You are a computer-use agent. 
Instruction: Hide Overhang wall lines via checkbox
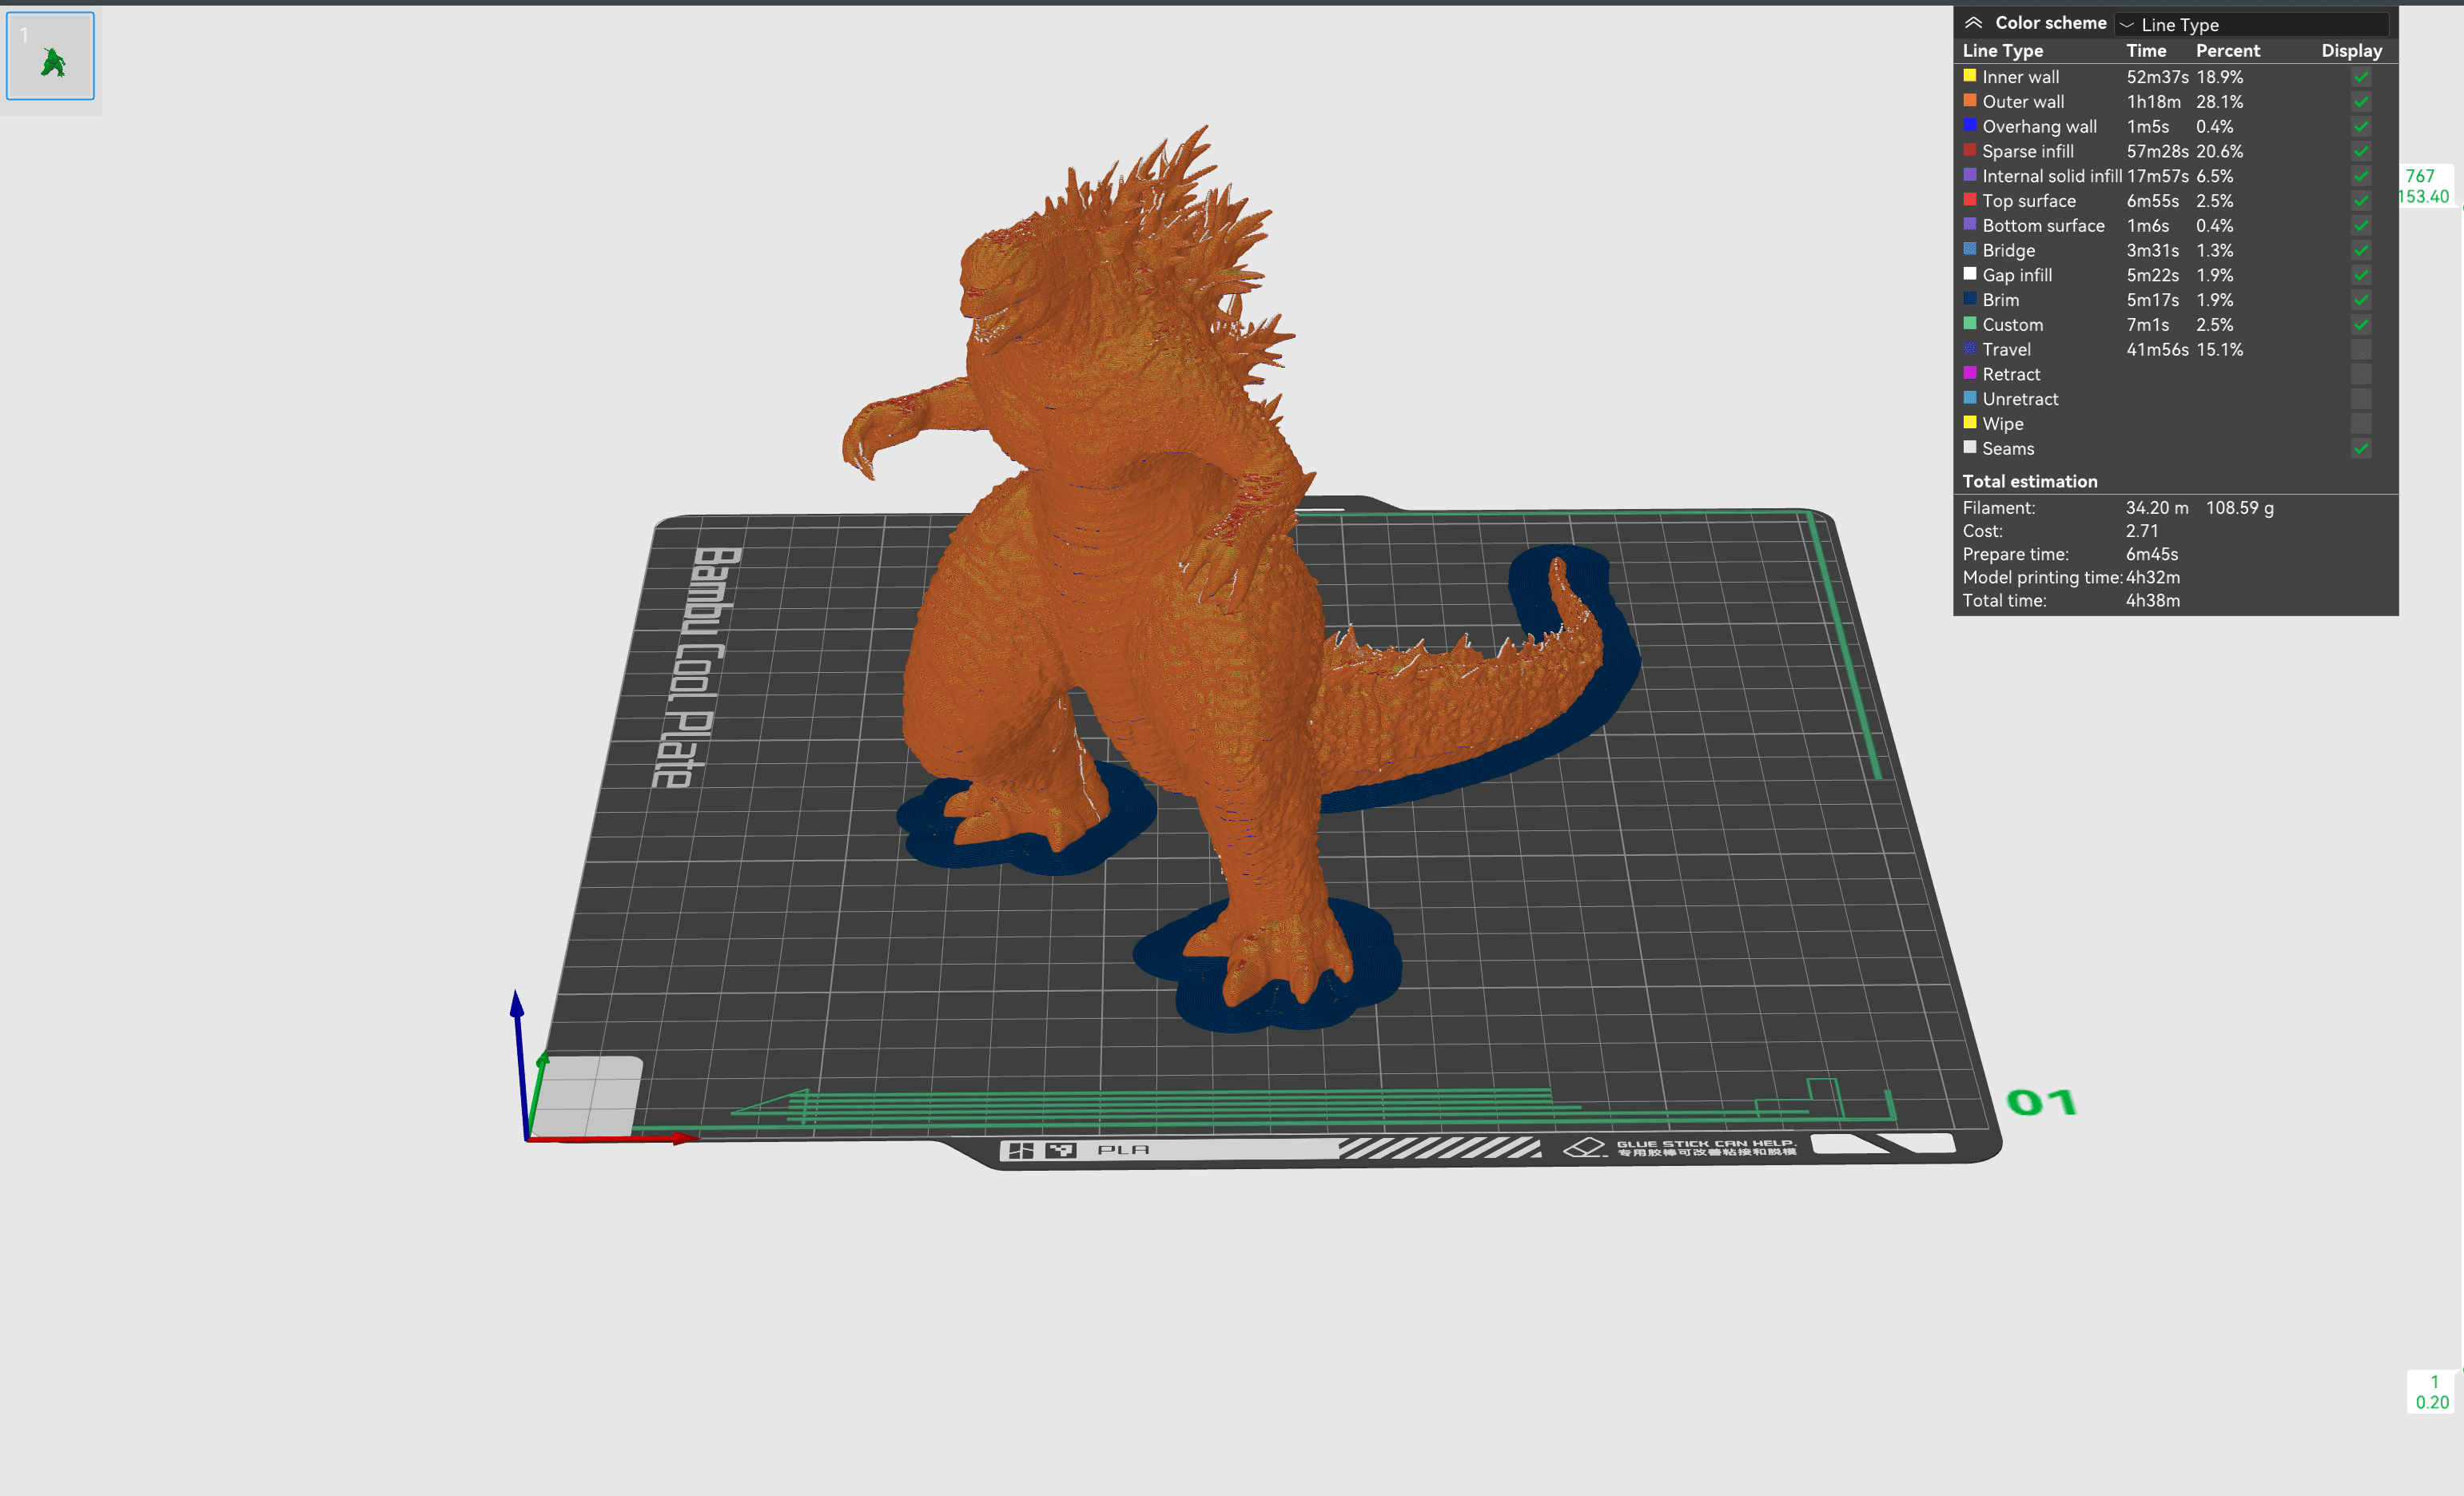click(x=2360, y=127)
